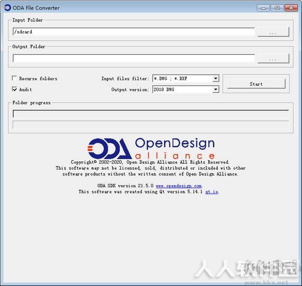Click the 'Output version:' label
This screenshot has height=286, width=302.
130,90
